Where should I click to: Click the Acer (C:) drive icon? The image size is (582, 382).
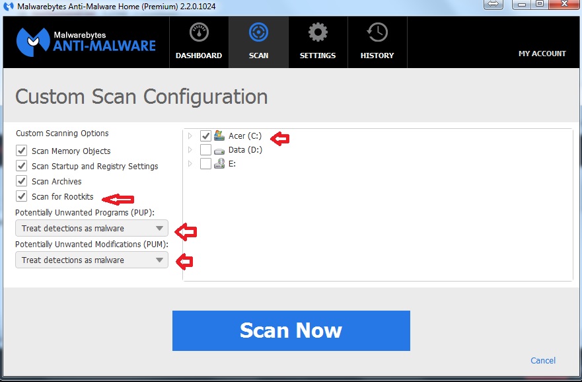[219, 135]
